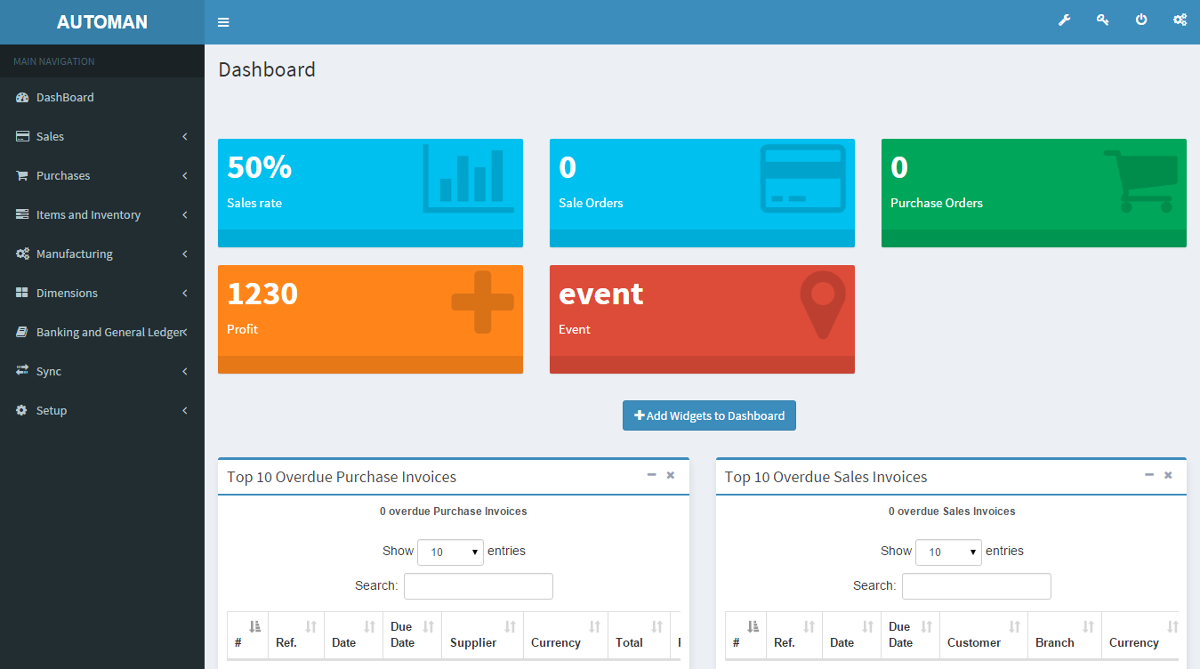Click the AUTOMAN logo link
The image size is (1200, 669).
click(101, 21)
